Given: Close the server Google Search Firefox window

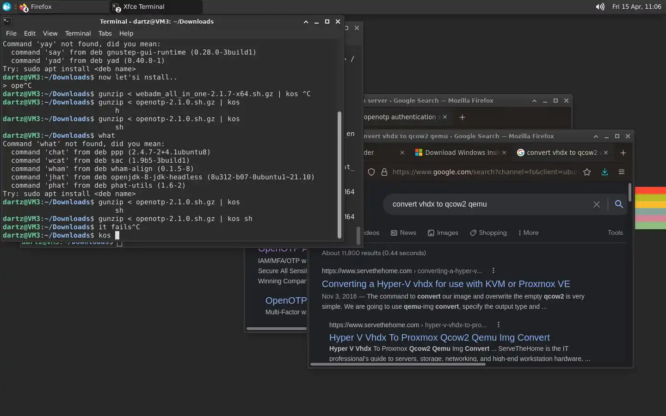Looking at the screenshot, I should [566, 101].
